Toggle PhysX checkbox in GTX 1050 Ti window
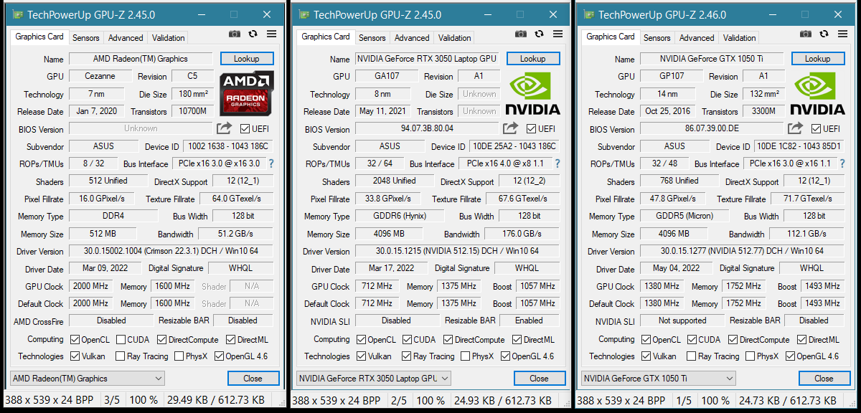Screen dimensions: 861x413 pos(750,356)
